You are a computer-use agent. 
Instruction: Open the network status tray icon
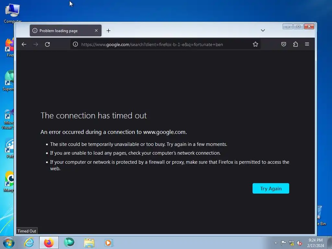pyautogui.click(x=291, y=243)
